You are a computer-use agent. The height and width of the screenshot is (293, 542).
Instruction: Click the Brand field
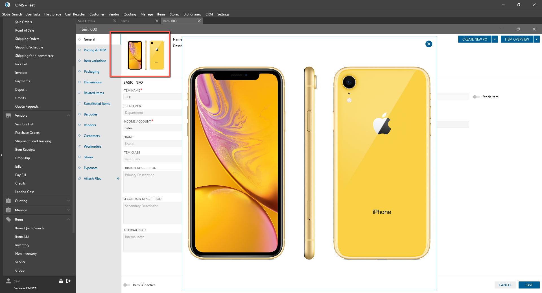click(x=152, y=143)
